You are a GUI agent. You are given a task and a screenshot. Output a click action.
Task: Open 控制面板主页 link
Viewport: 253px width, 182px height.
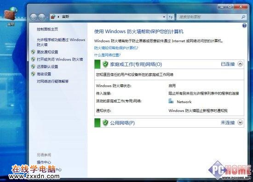click(x=47, y=29)
